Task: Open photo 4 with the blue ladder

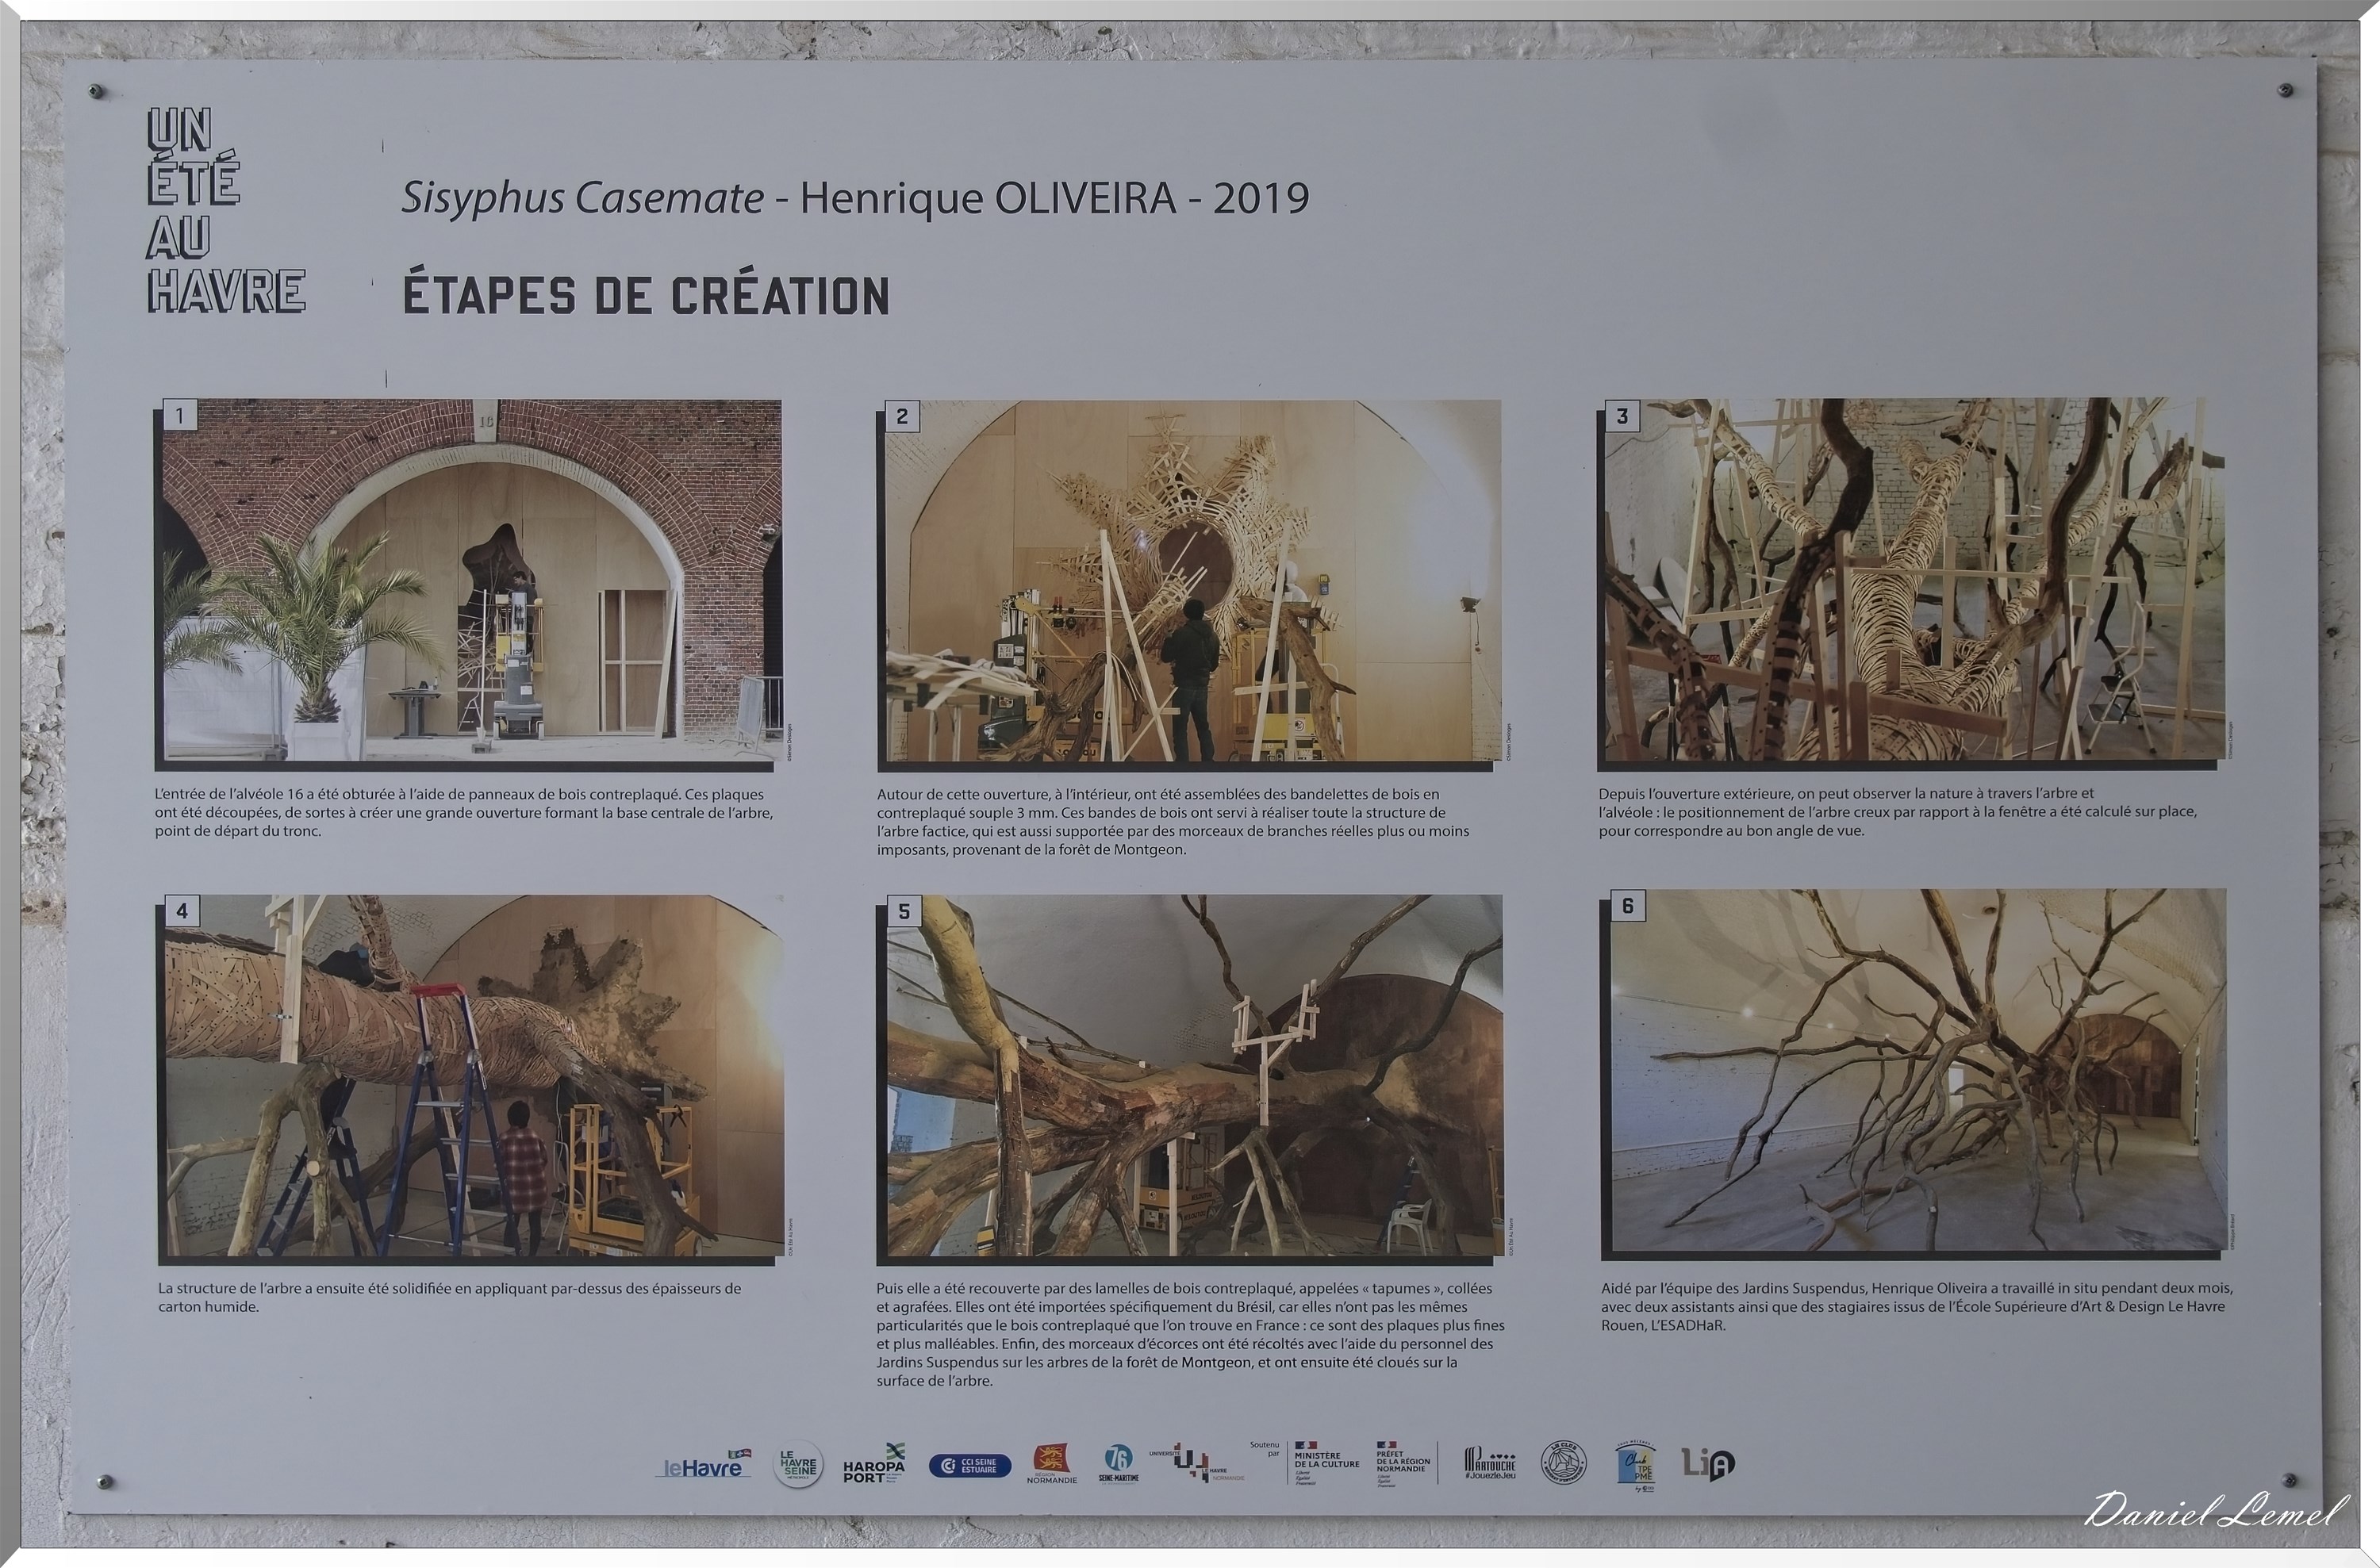Action: pos(474,1075)
